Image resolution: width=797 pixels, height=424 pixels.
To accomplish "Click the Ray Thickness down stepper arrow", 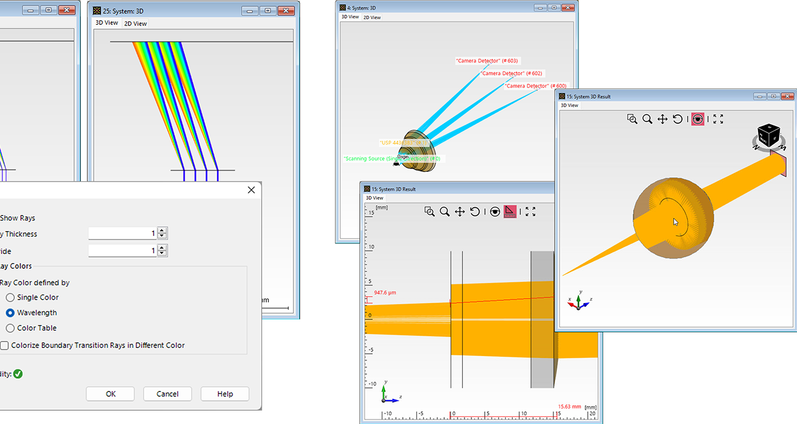I will pos(162,236).
